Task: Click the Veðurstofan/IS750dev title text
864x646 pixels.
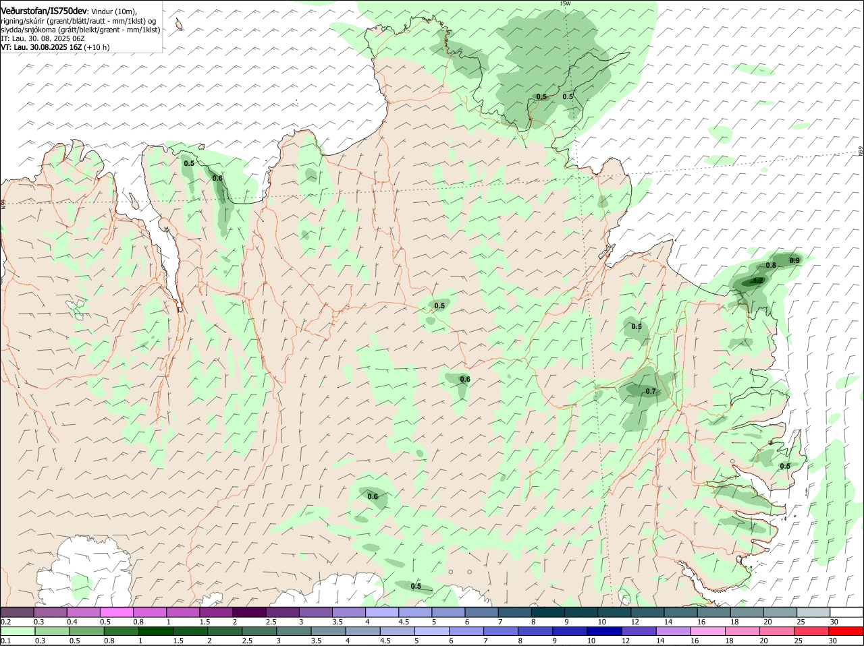Action: [44, 11]
